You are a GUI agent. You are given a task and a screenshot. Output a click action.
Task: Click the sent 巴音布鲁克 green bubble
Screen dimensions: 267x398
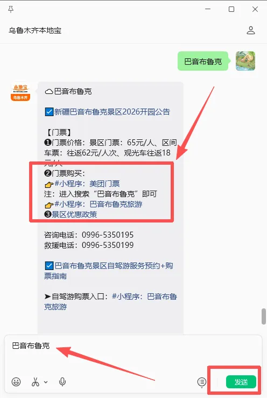(x=203, y=61)
